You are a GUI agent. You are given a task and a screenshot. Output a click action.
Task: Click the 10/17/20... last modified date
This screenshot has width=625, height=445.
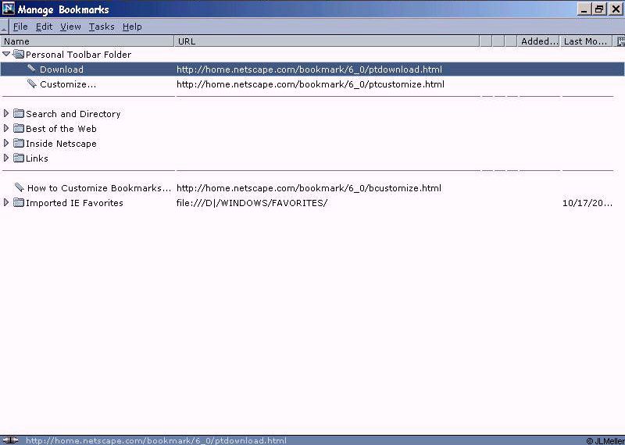tap(587, 203)
